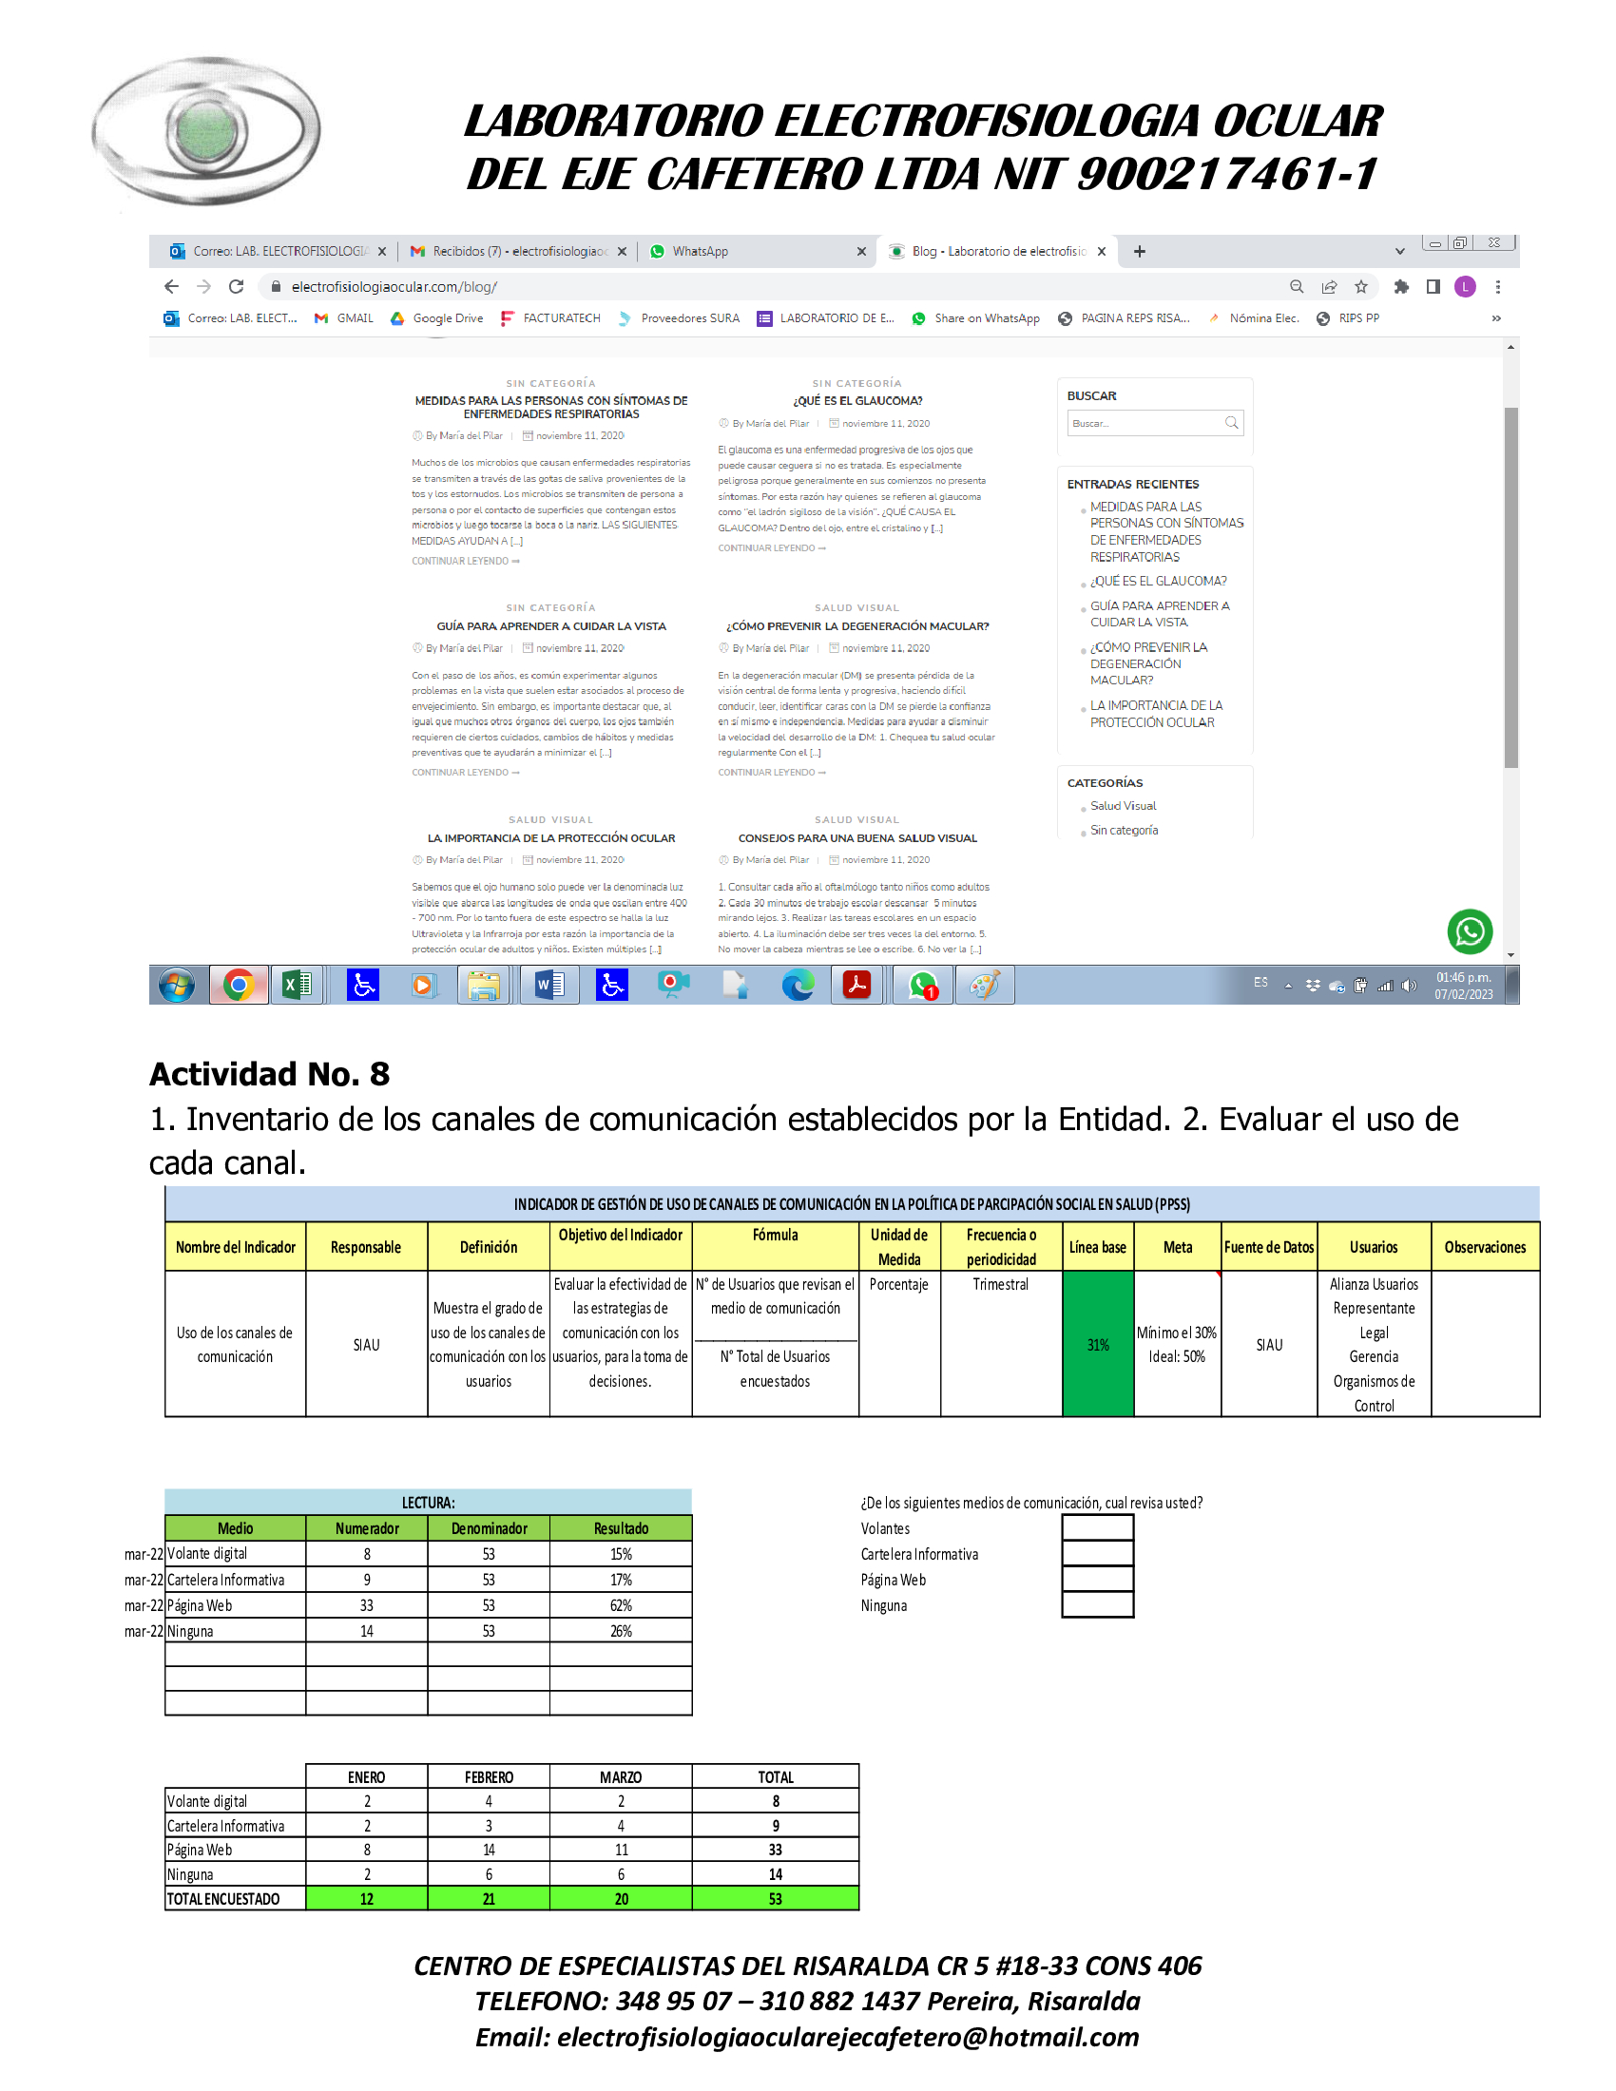Open recent entry LA IMPORTANCIA DE LA PROTECCIÓN OCULAR

coord(1157,713)
